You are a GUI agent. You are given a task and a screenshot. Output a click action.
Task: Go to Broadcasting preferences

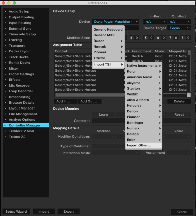(x=20, y=97)
